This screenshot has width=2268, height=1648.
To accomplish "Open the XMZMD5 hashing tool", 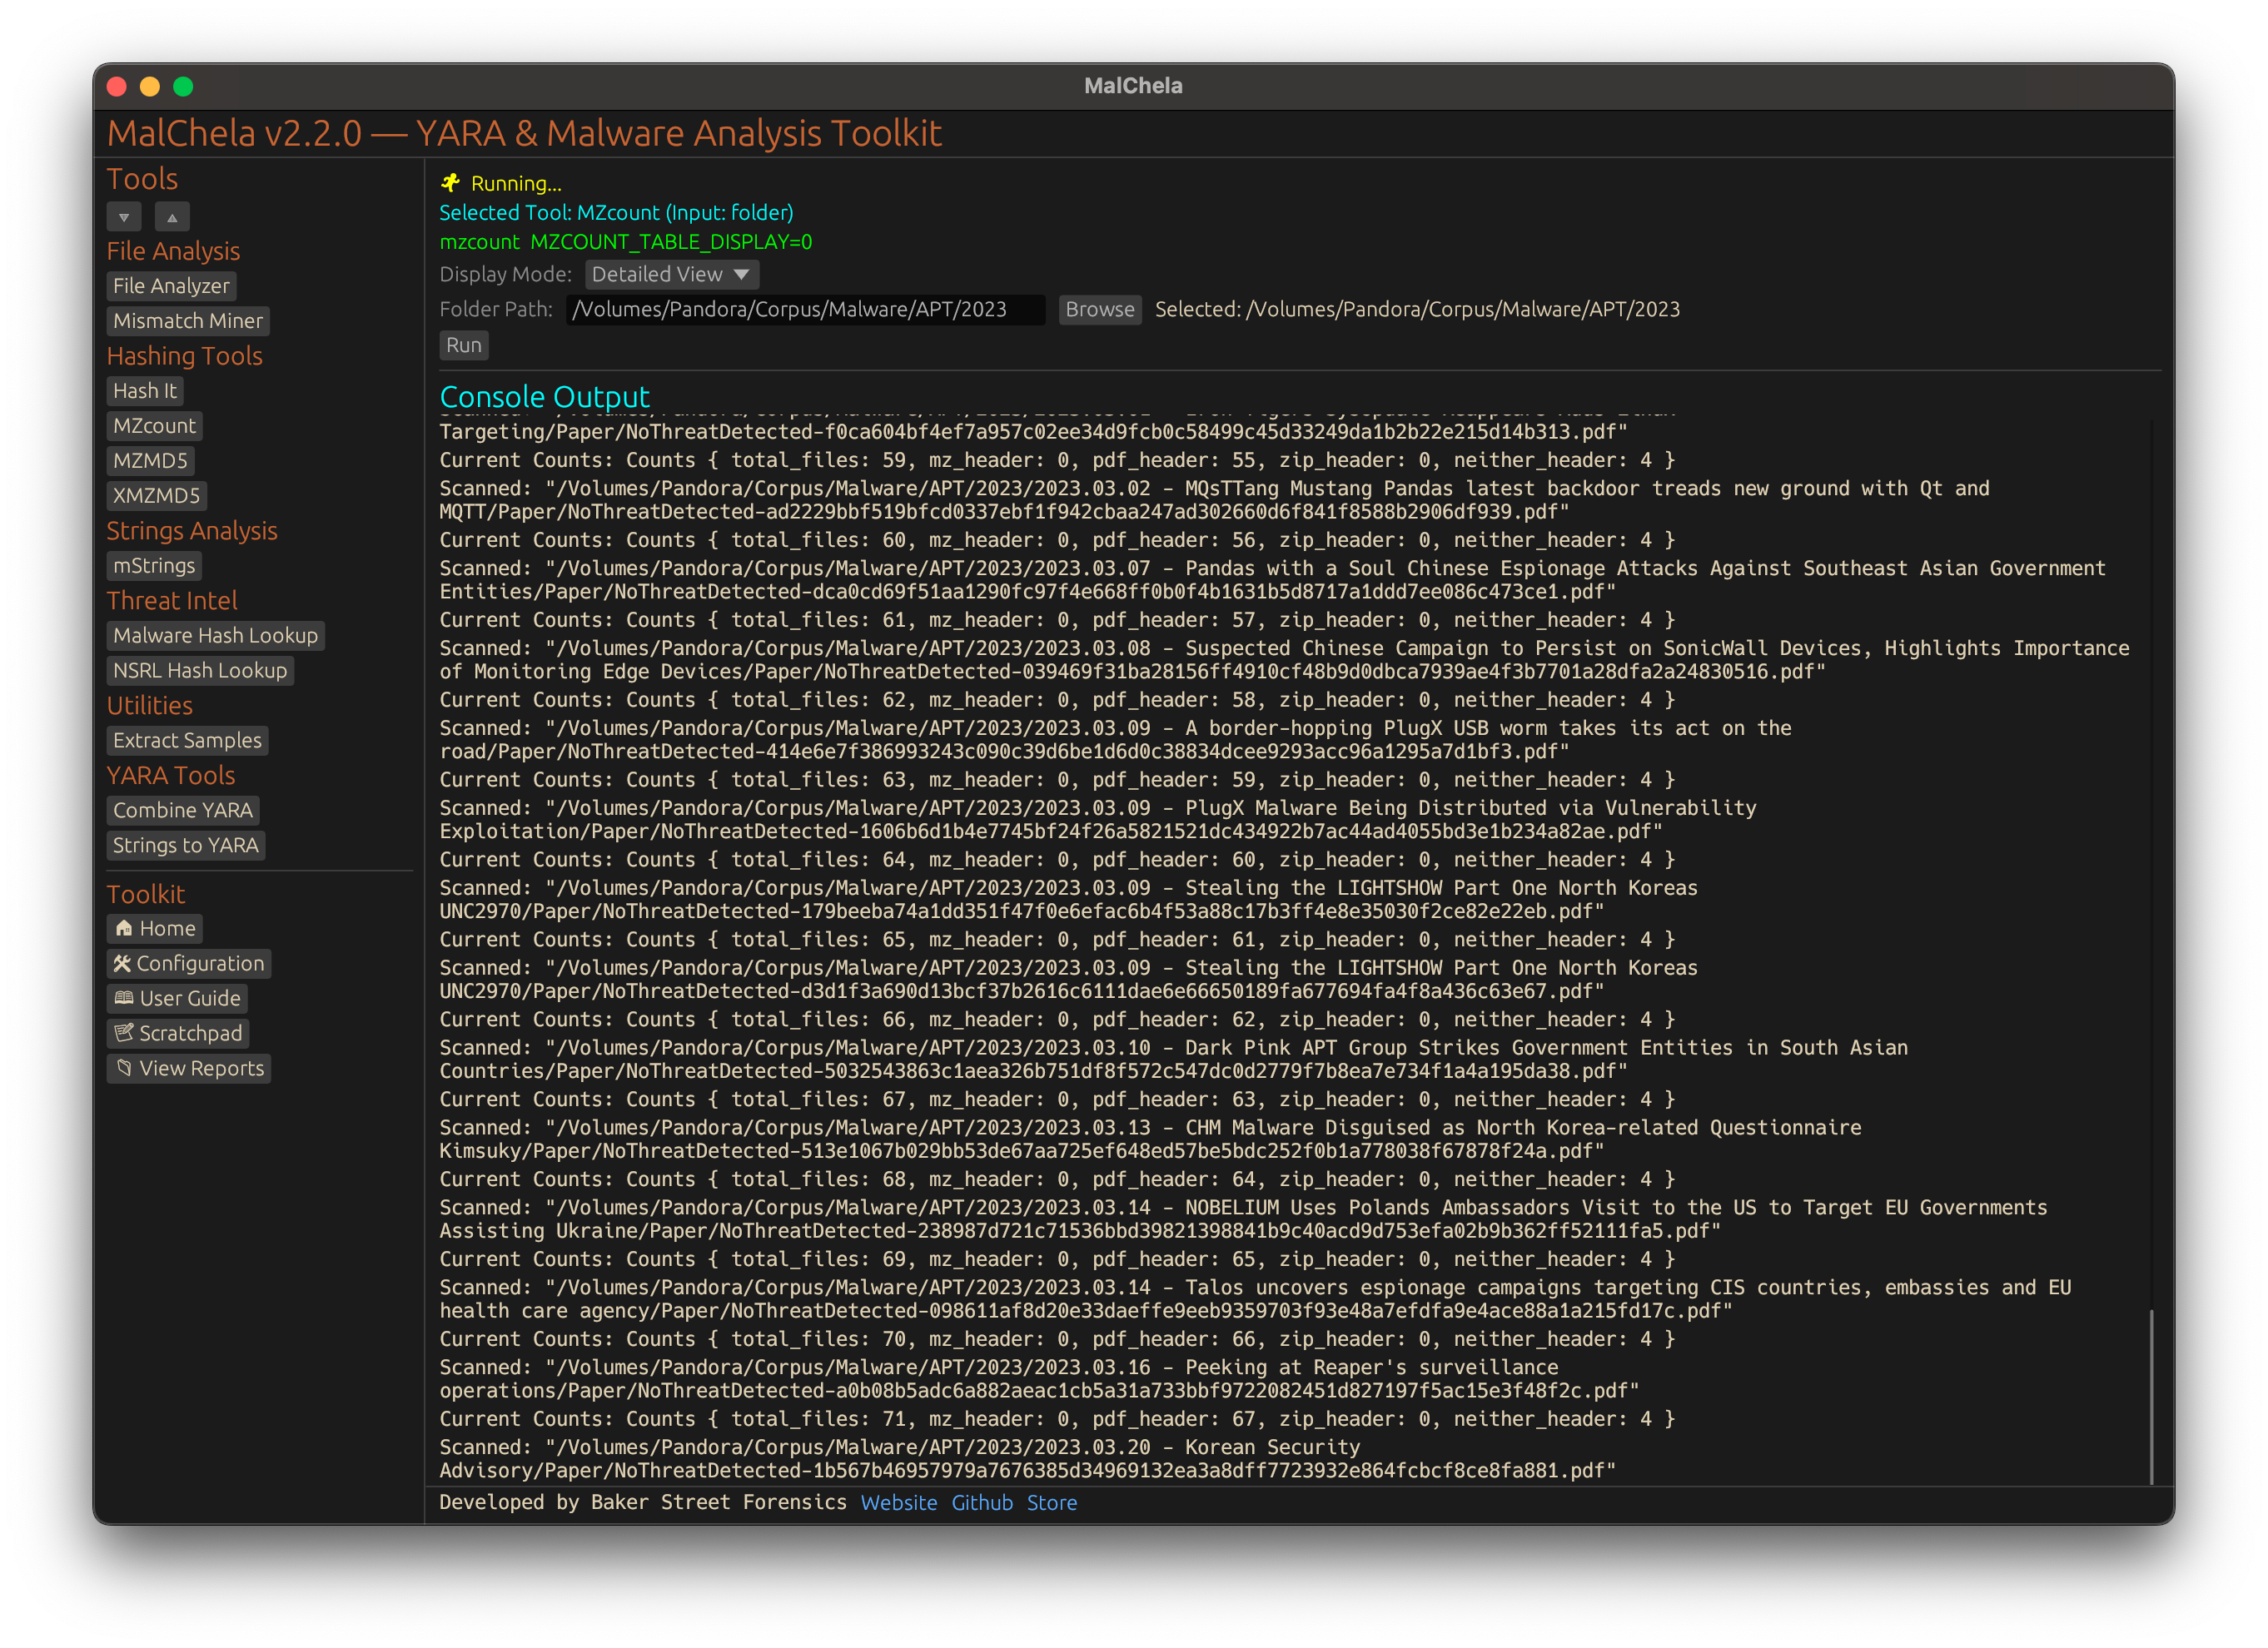I will pos(156,496).
